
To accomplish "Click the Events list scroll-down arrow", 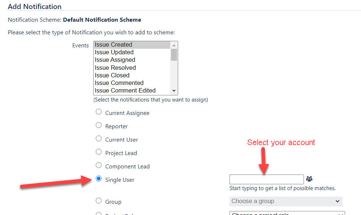I will click(x=174, y=91).
